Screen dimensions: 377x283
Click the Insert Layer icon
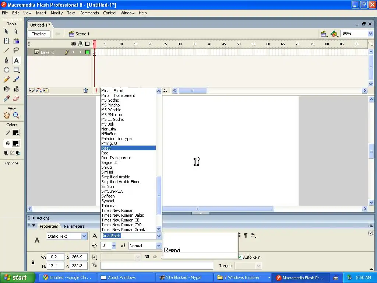[x=31, y=90]
